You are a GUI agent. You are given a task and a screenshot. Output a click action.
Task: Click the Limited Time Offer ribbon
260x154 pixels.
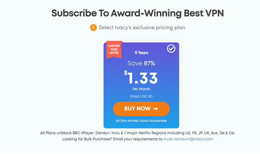114,50
